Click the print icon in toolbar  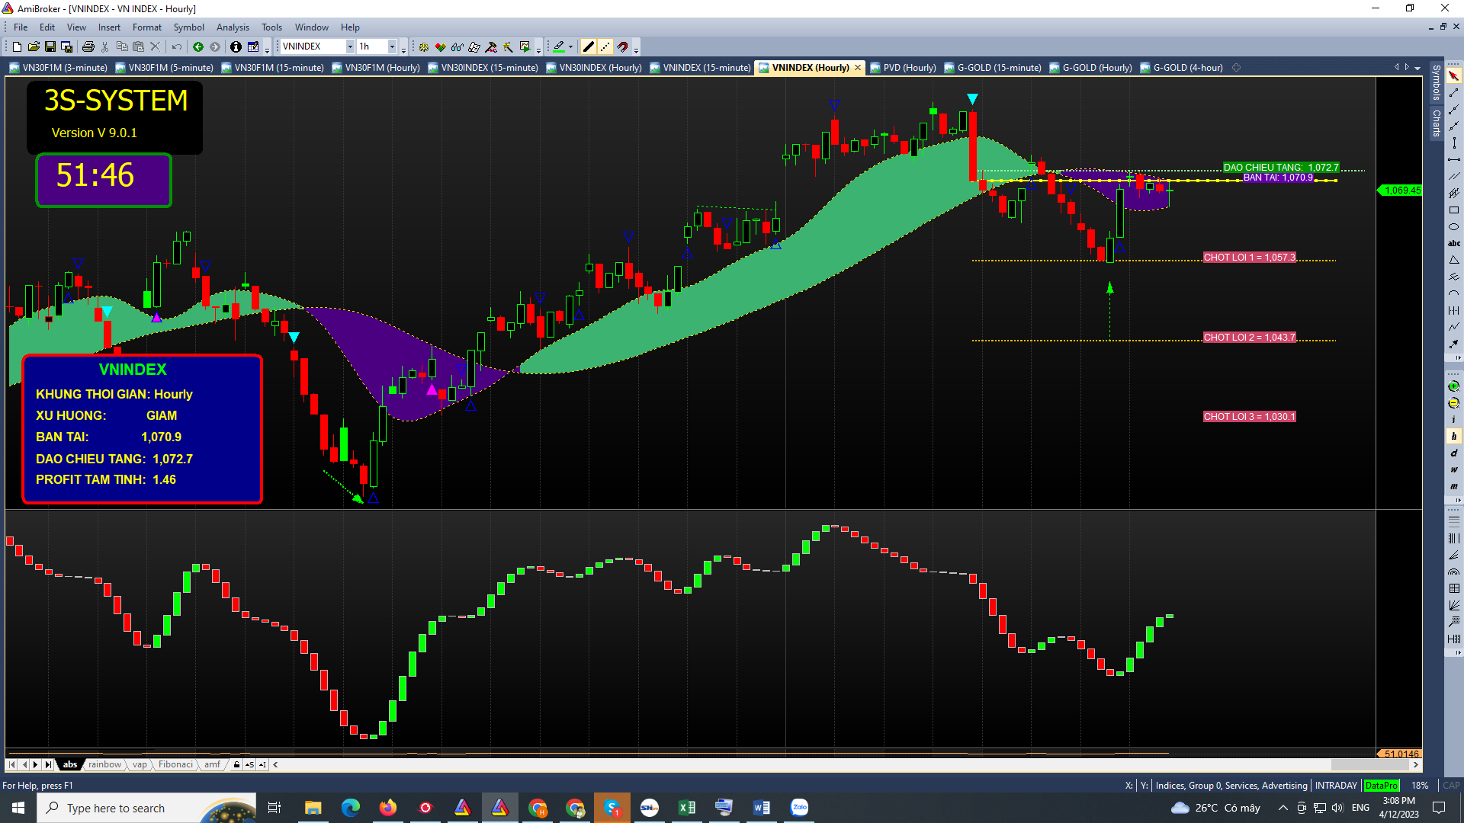click(88, 47)
